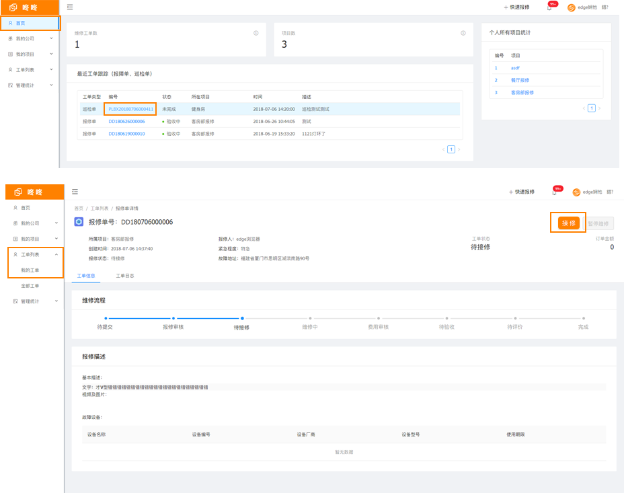Viewport: 624px width, 493px height.
Task: Go to next page in 最近工单跟踪 pagination
Action: pyautogui.click(x=459, y=149)
